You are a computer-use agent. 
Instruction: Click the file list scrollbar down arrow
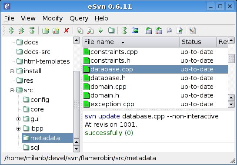pos(231,104)
